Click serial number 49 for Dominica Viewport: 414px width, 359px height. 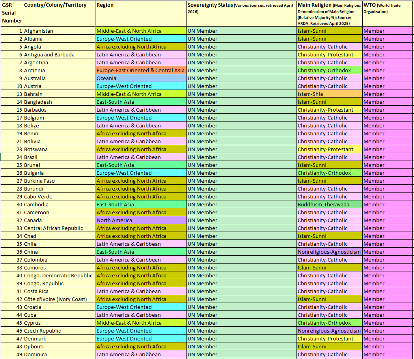click(x=12, y=355)
